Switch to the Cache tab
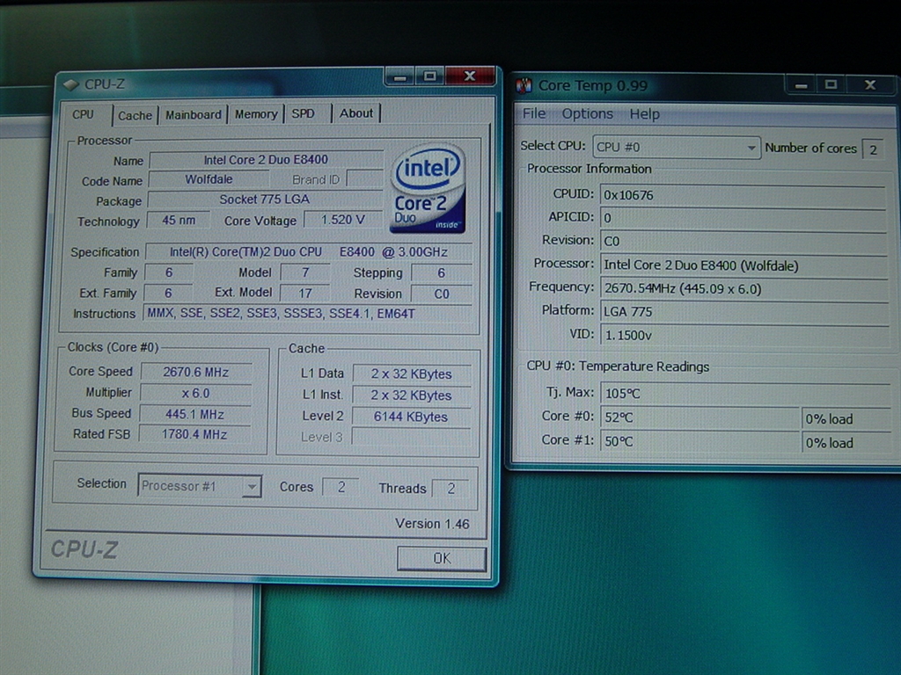The image size is (901, 675). pos(135,114)
